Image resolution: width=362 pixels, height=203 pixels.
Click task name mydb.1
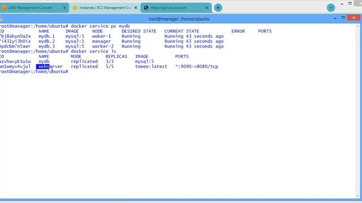click(46, 36)
